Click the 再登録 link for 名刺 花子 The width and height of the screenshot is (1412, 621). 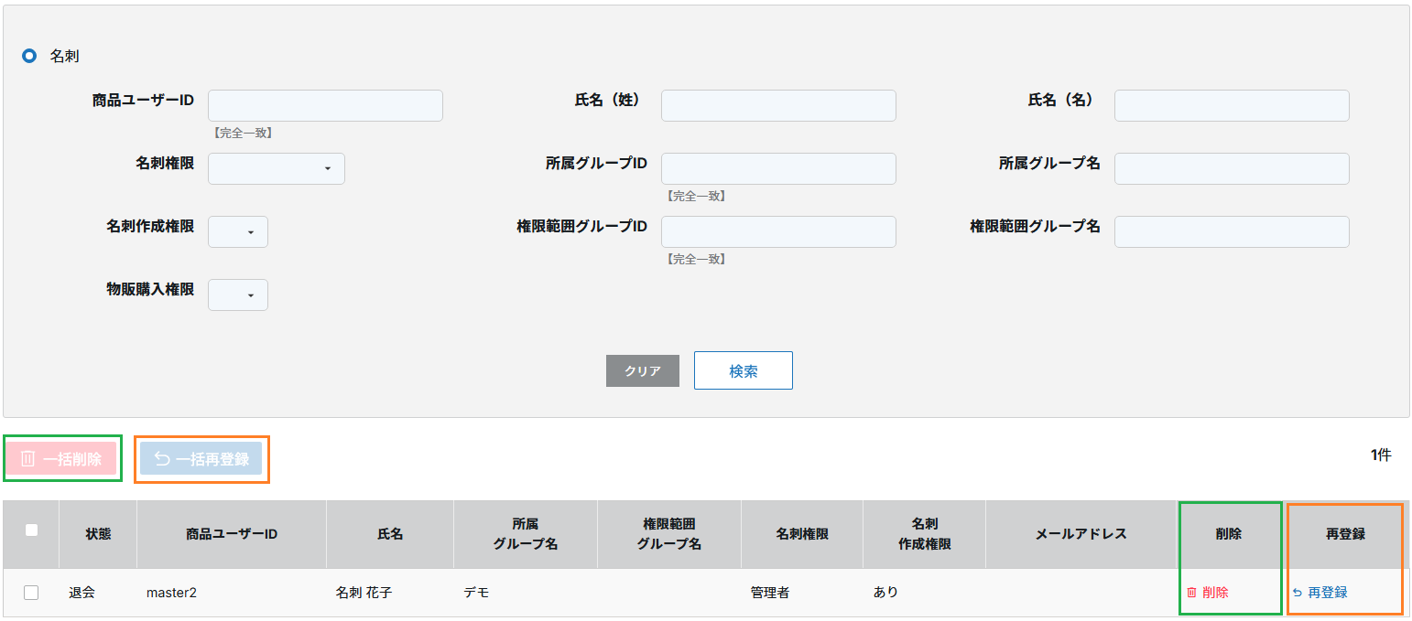tap(1327, 593)
